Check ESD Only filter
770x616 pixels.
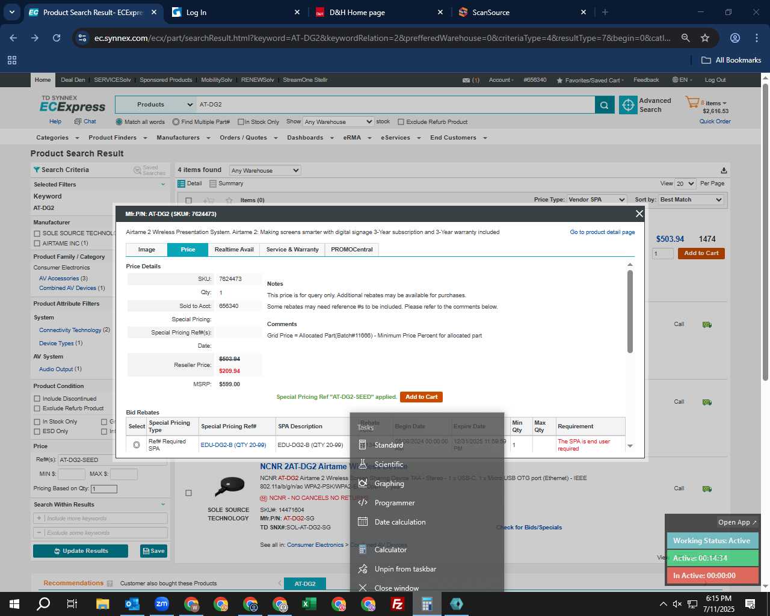point(37,431)
